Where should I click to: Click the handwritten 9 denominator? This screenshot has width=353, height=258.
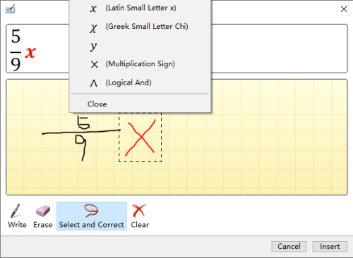click(80, 147)
